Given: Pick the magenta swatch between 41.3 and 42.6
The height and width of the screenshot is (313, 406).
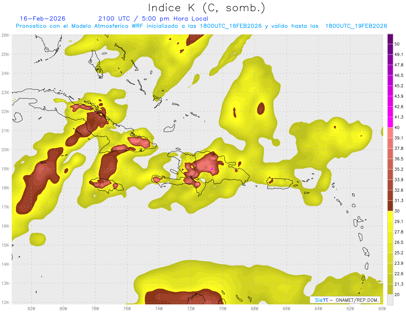Looking at the screenshot, I should click(390, 112).
